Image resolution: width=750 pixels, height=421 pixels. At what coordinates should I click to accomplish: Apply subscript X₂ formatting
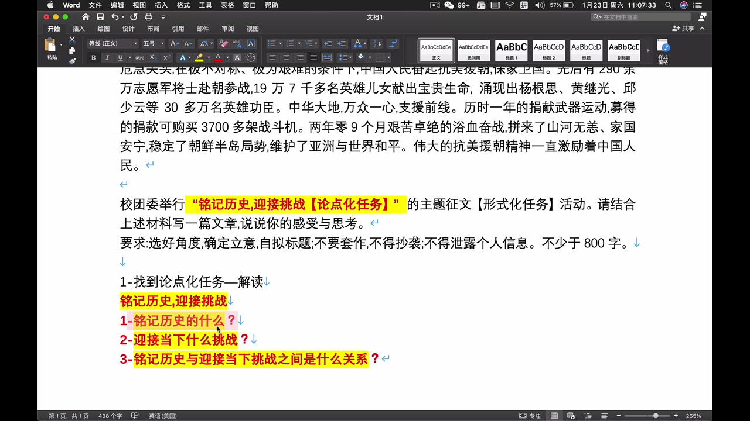pos(152,57)
